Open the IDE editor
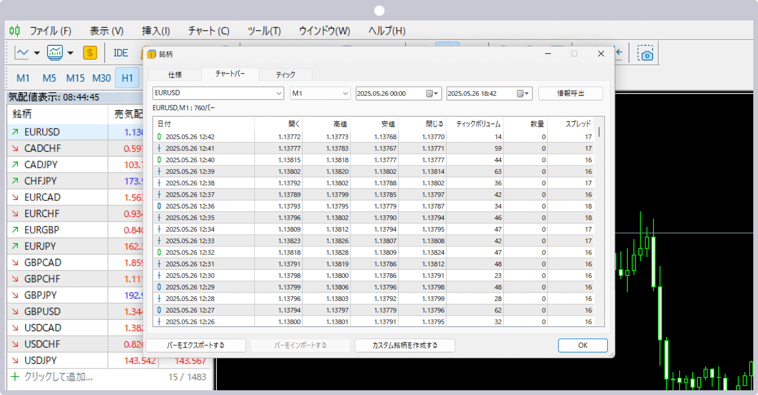The height and width of the screenshot is (395, 758). pos(120,53)
